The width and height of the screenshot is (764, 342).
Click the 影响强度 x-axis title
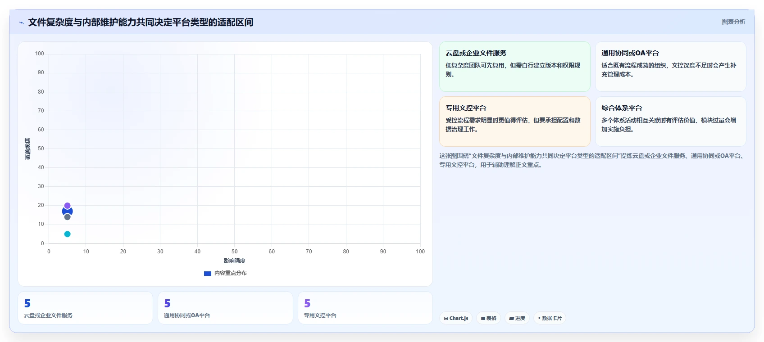coord(234,261)
